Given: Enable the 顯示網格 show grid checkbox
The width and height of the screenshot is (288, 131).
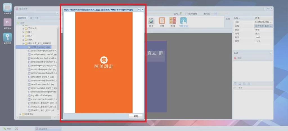Looking at the screenshot, I should click(x=186, y=13).
